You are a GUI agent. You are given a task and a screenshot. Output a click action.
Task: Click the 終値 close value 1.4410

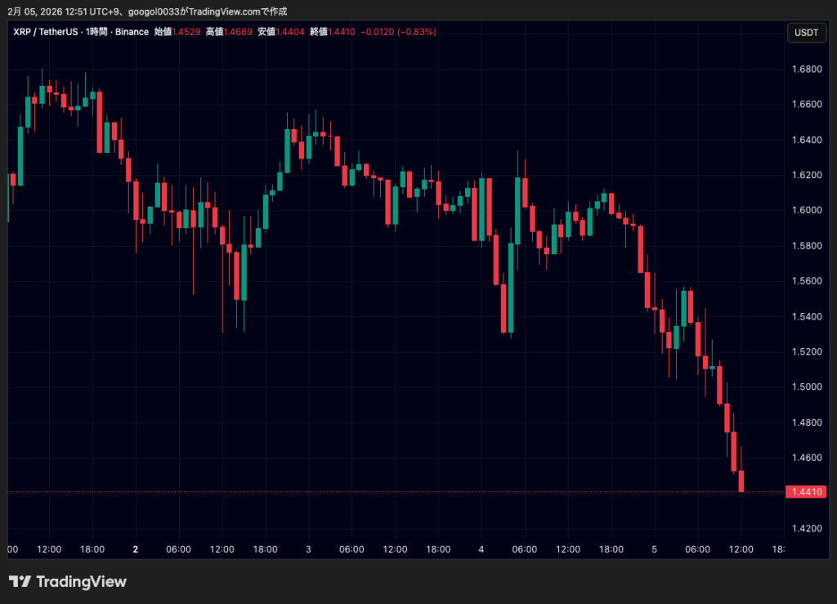click(342, 32)
